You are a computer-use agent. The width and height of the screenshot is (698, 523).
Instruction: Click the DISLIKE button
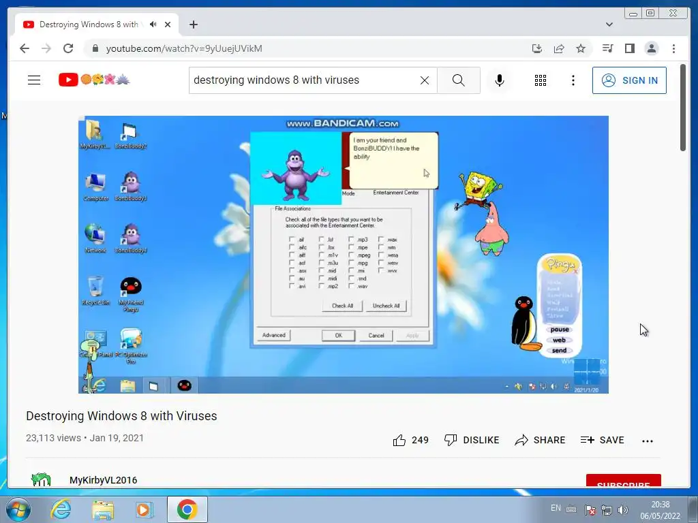pyautogui.click(x=472, y=441)
